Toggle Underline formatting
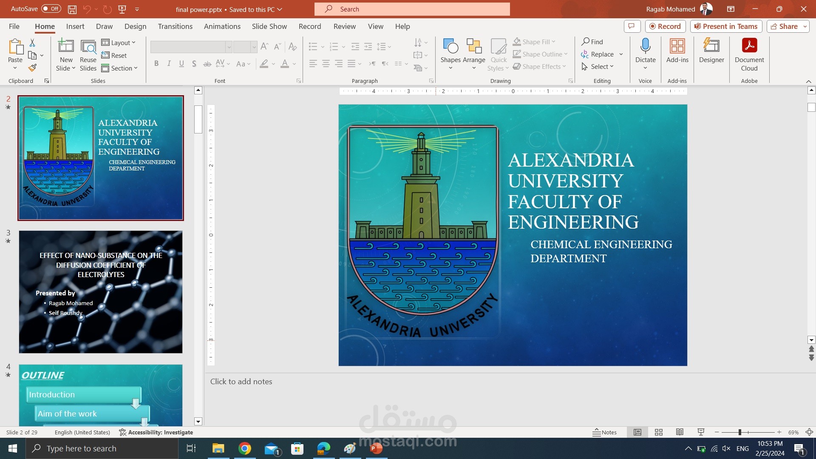 [181, 64]
